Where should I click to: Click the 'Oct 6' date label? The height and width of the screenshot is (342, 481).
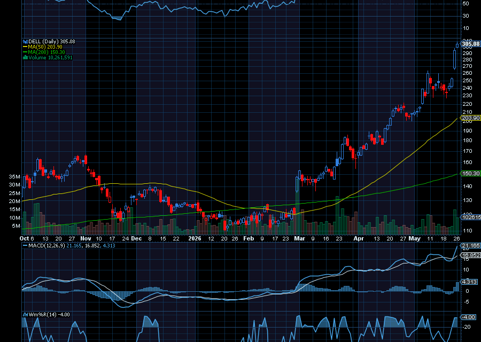[27, 239]
